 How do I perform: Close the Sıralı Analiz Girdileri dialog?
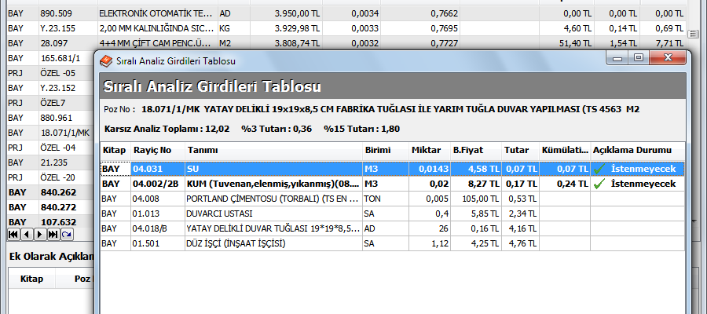point(667,59)
